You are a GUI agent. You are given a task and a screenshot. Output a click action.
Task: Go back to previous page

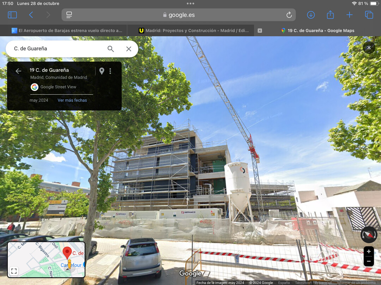(31, 15)
